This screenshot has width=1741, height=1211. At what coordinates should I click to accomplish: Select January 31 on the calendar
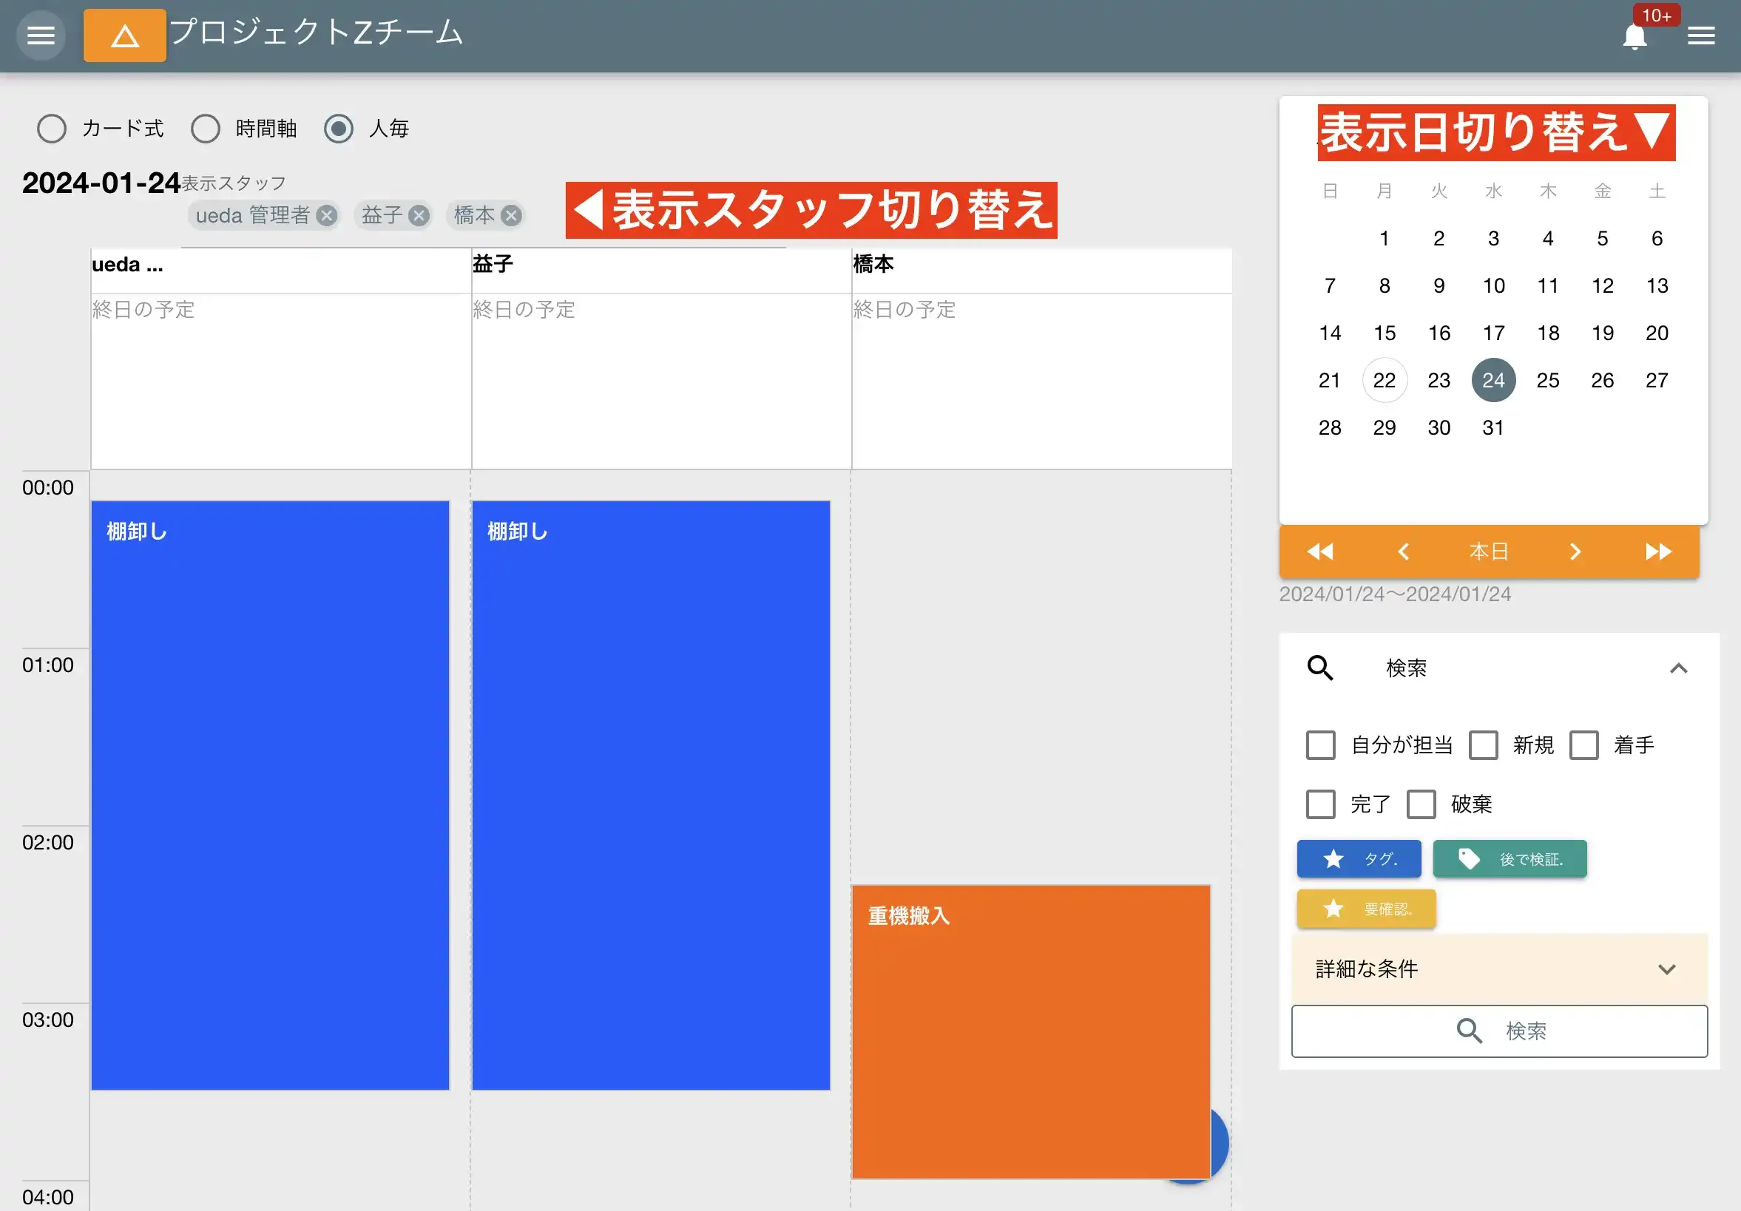[x=1493, y=427]
